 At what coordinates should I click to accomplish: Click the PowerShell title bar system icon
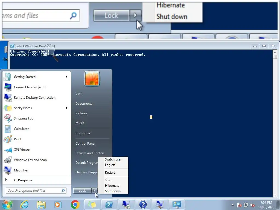pyautogui.click(x=12, y=46)
